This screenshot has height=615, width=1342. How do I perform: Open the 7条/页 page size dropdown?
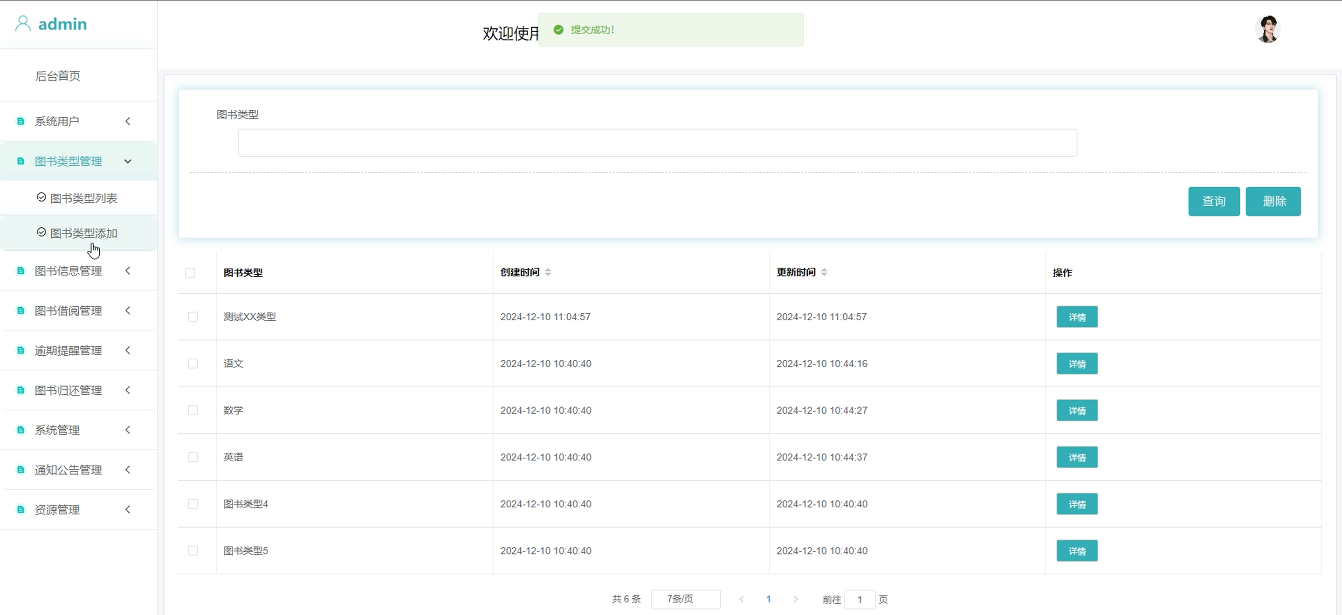tap(685, 599)
